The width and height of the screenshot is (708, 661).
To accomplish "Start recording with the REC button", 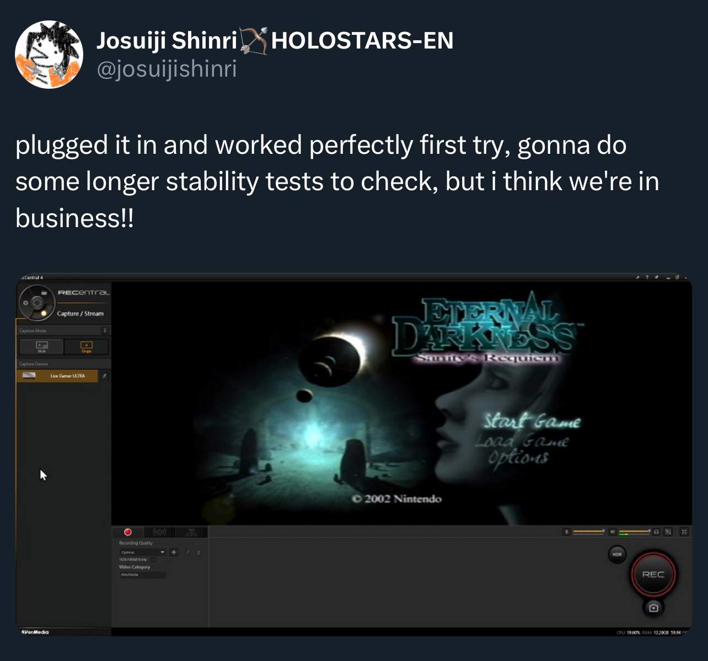I will pos(653,574).
